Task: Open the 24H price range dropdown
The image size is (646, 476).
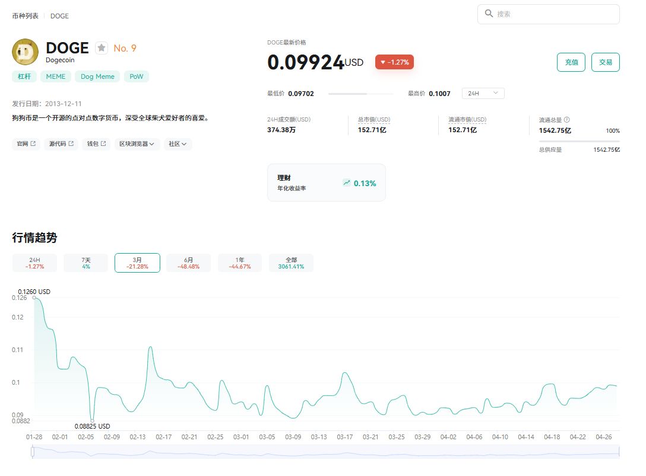Action: (483, 94)
